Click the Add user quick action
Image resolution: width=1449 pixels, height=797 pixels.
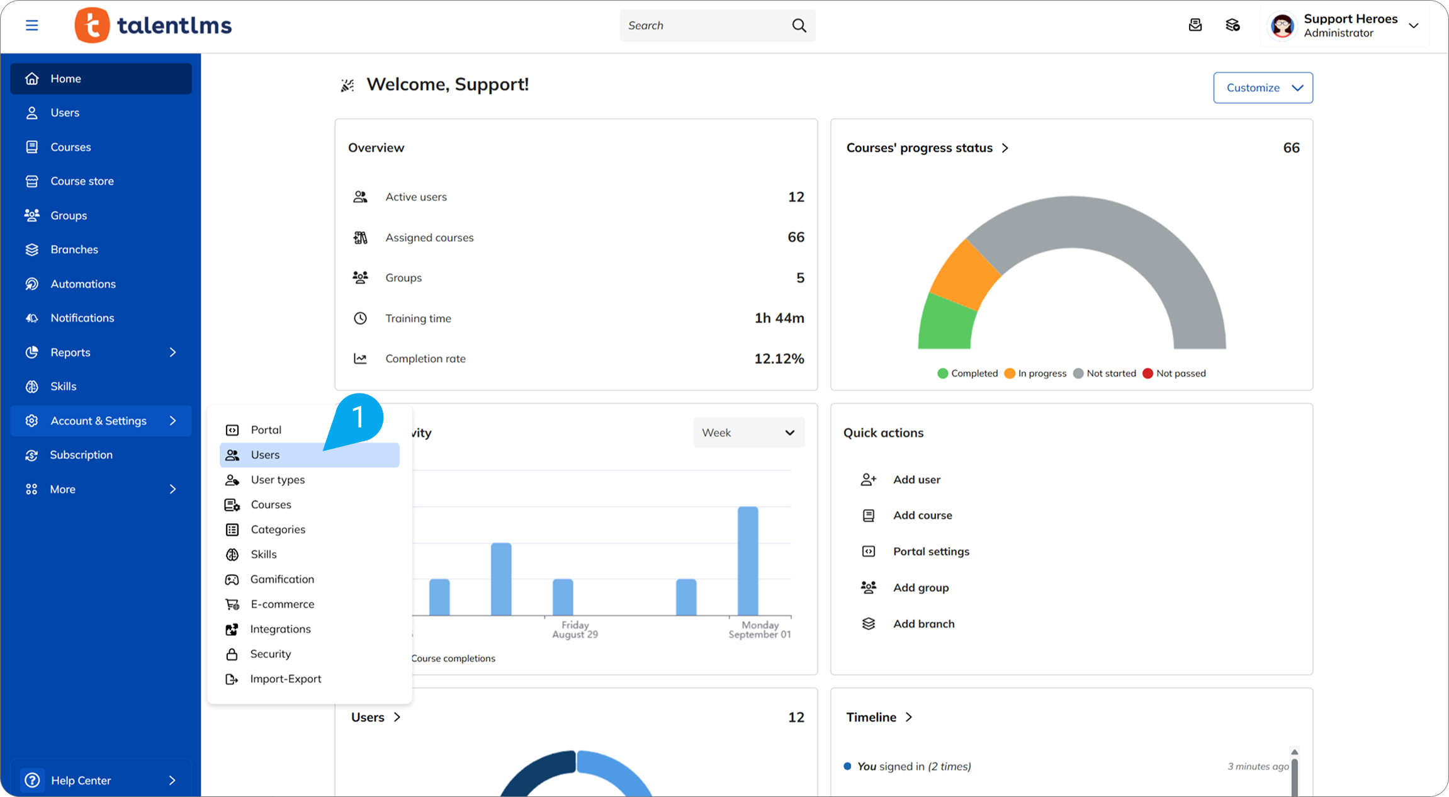click(916, 480)
